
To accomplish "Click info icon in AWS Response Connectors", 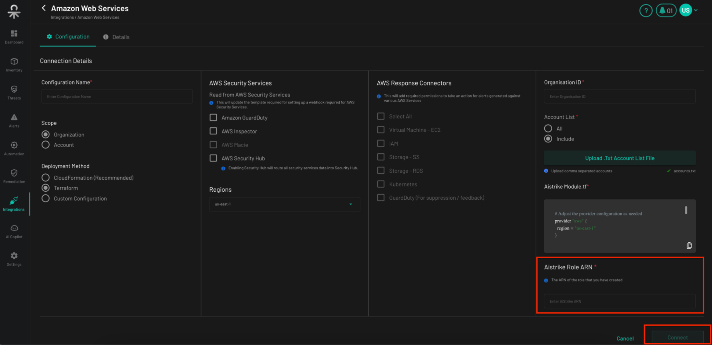I will tap(379, 96).
